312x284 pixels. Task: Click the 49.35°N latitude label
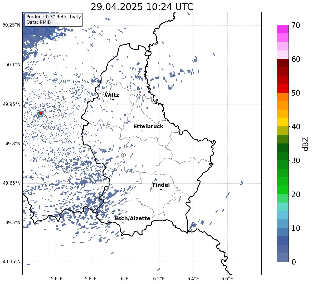point(12,262)
